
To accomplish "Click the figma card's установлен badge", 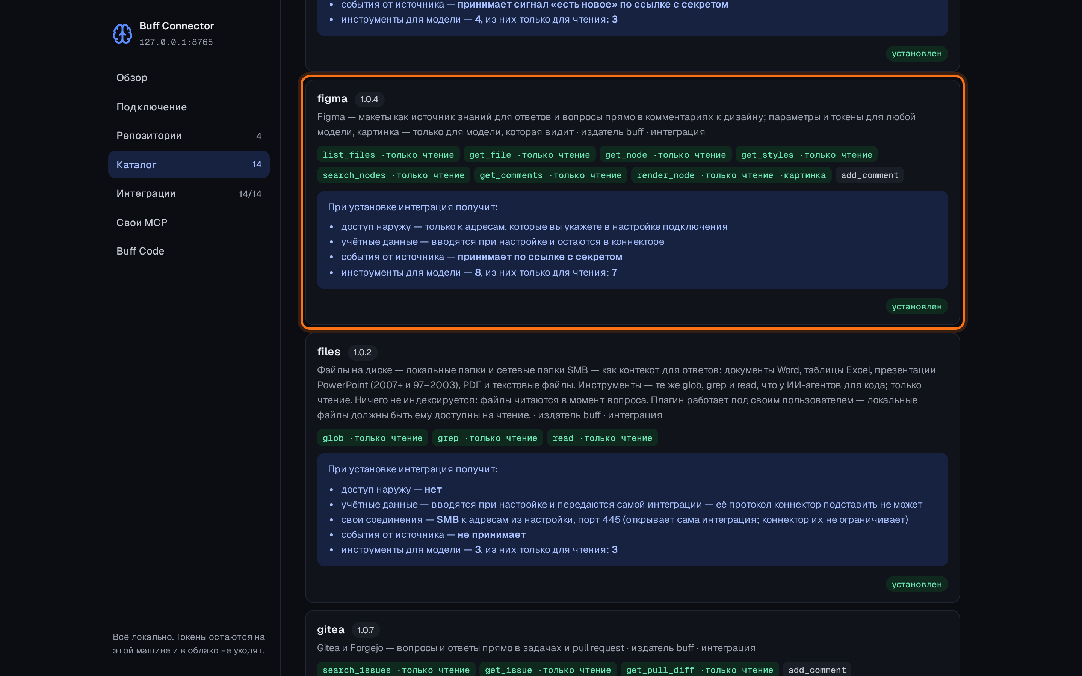I will click(x=917, y=307).
